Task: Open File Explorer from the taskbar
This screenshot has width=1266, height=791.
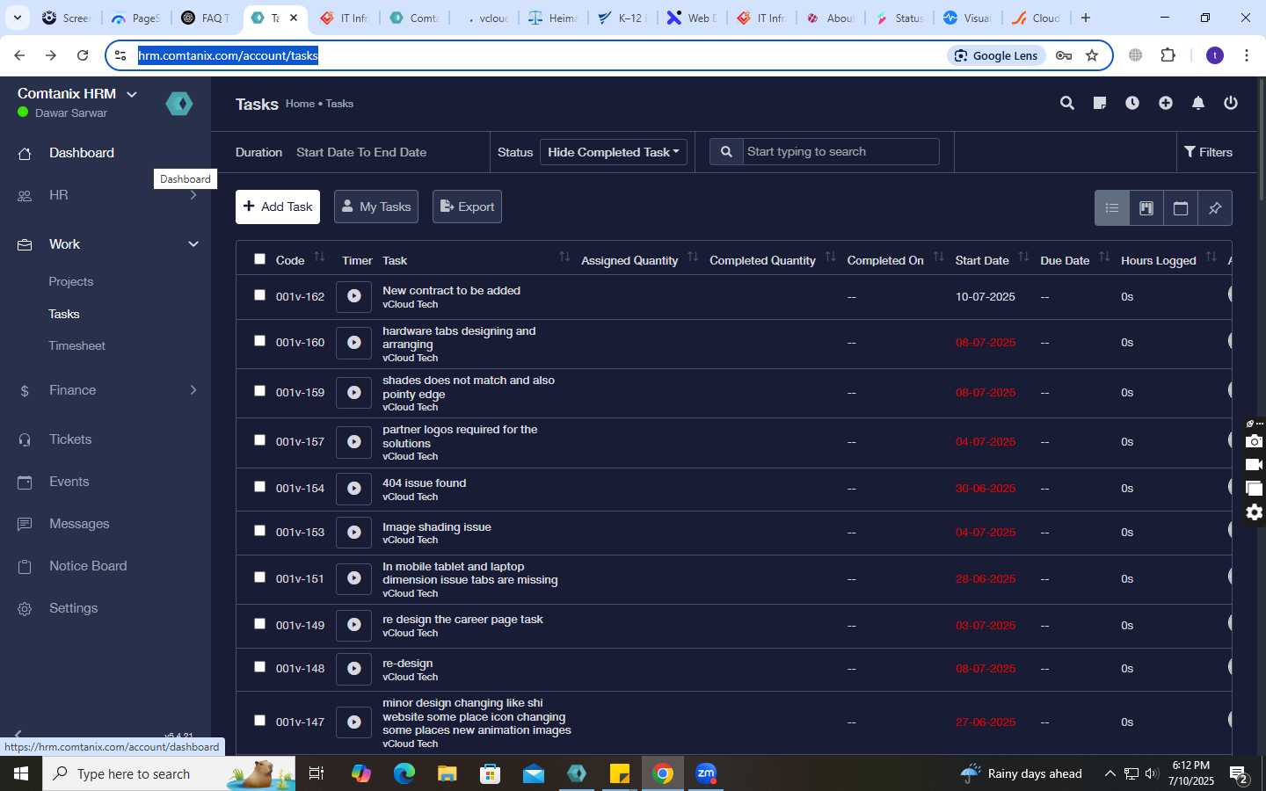Action: [447, 773]
